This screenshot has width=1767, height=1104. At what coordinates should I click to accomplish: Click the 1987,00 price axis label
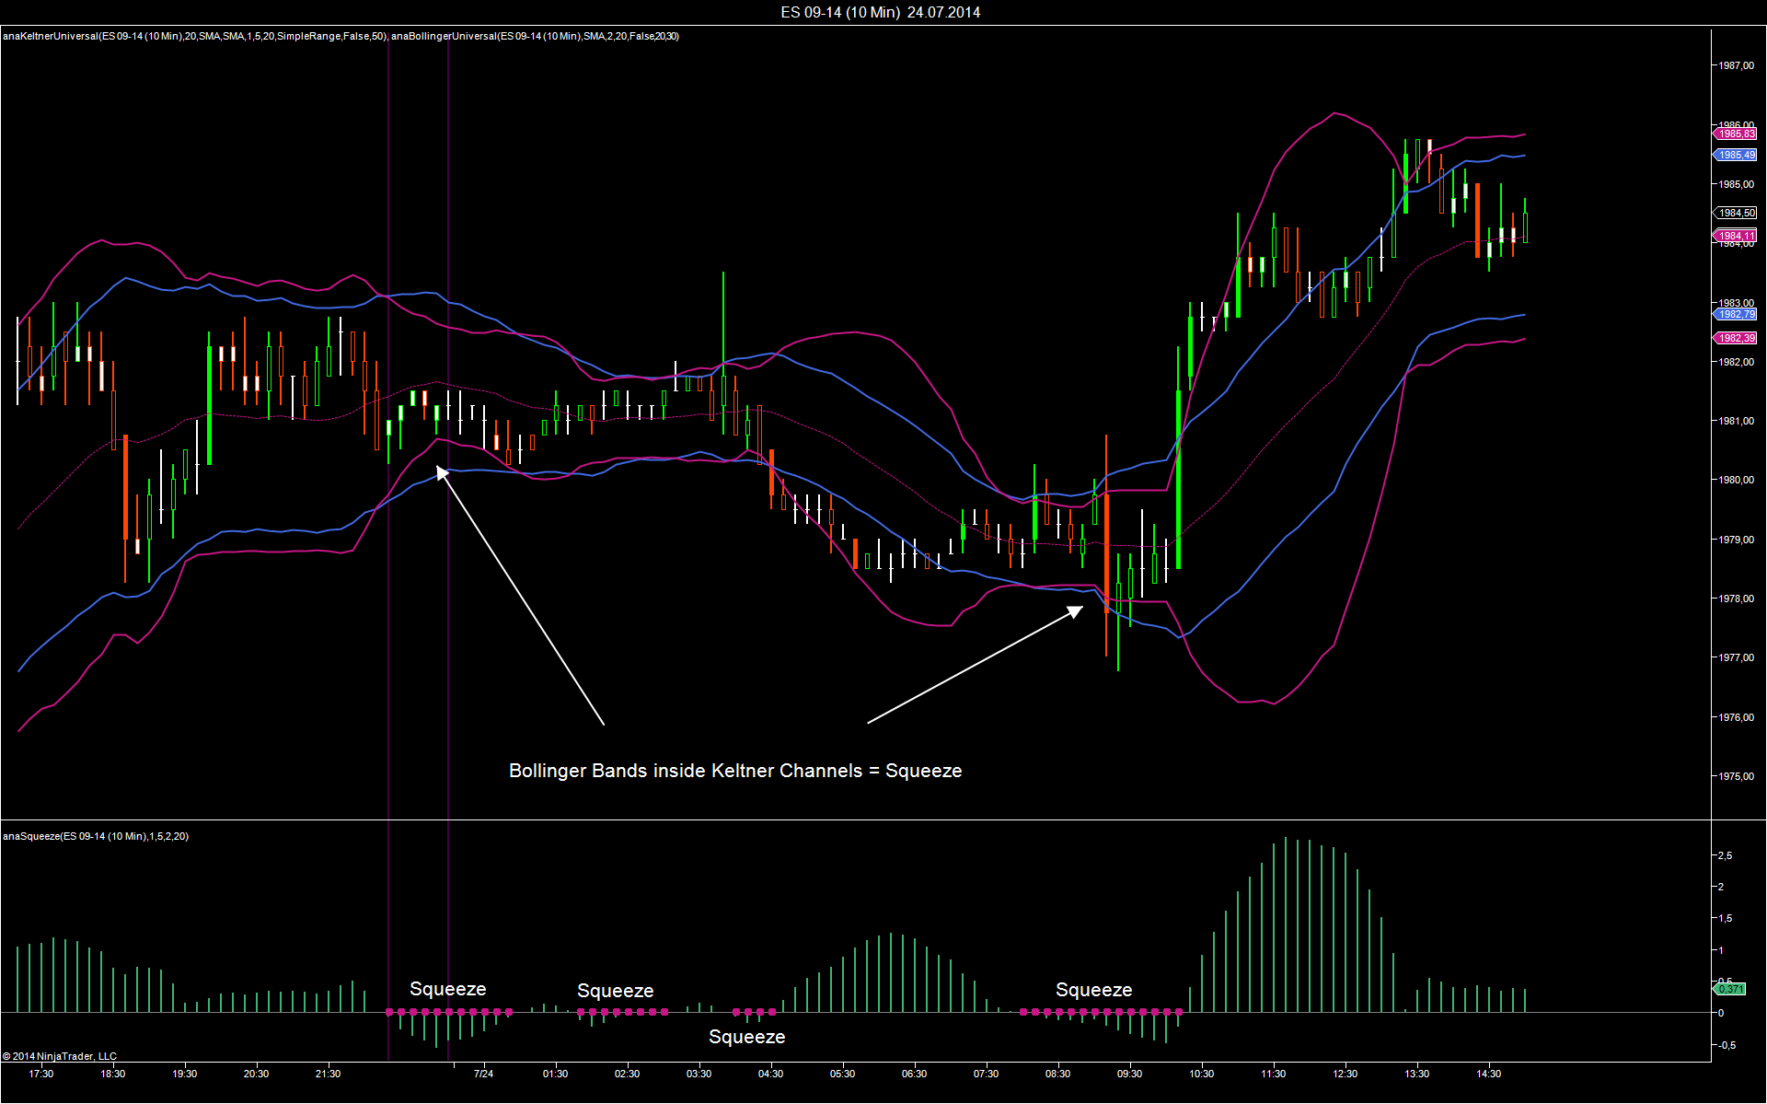(1736, 65)
